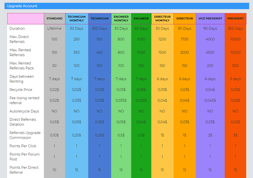Click the 1200 Max Direct Referrals cell
Screen dimensions: 253x178
162,39
